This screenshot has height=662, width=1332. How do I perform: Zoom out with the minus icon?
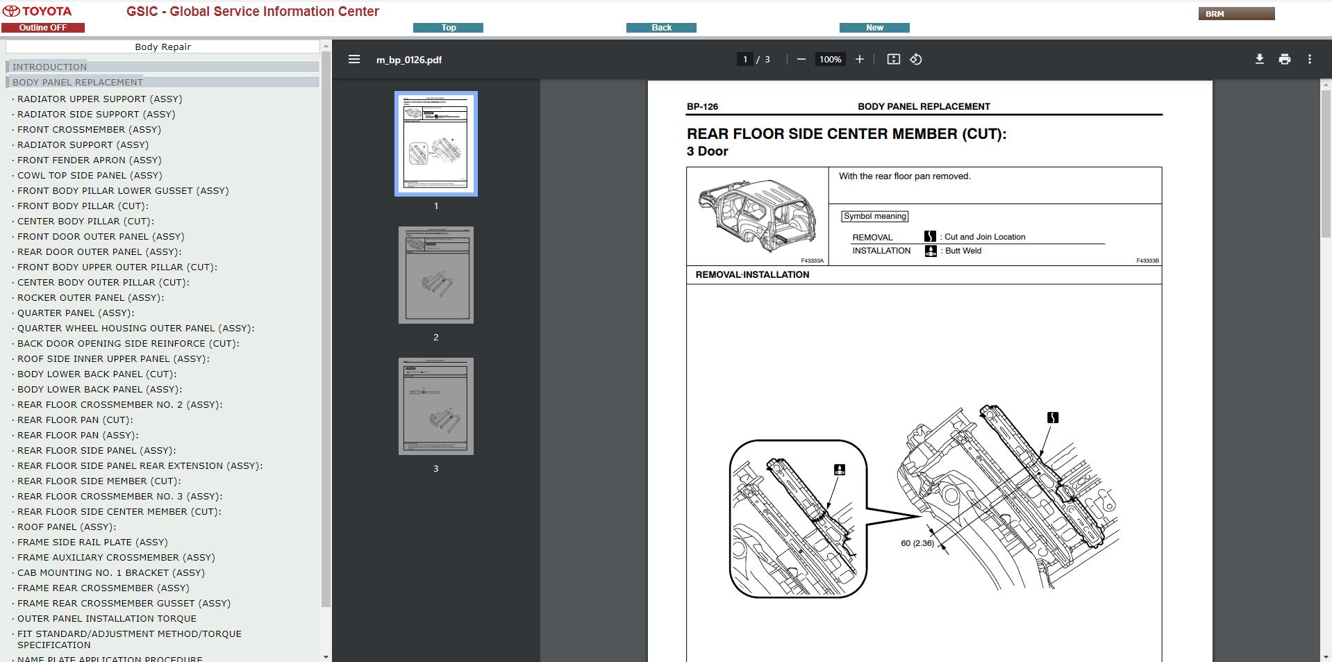tap(801, 60)
